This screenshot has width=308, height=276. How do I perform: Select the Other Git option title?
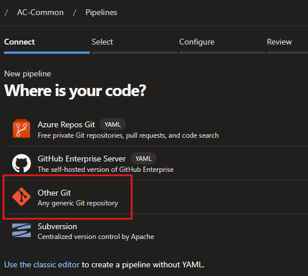[54, 193]
